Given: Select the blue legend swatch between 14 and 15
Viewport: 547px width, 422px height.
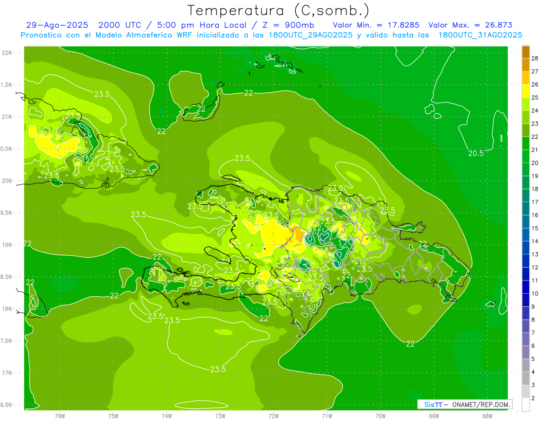Looking at the screenshot, I should click(x=526, y=234).
